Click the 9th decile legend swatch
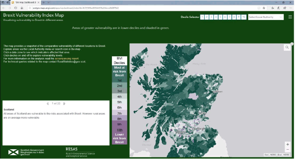 120,124
